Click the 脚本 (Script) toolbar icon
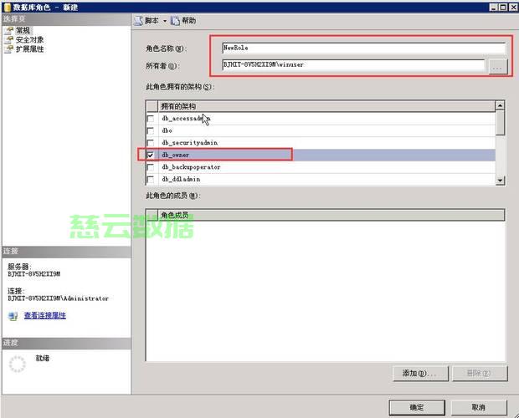This screenshot has height=418, width=519. tap(139, 20)
